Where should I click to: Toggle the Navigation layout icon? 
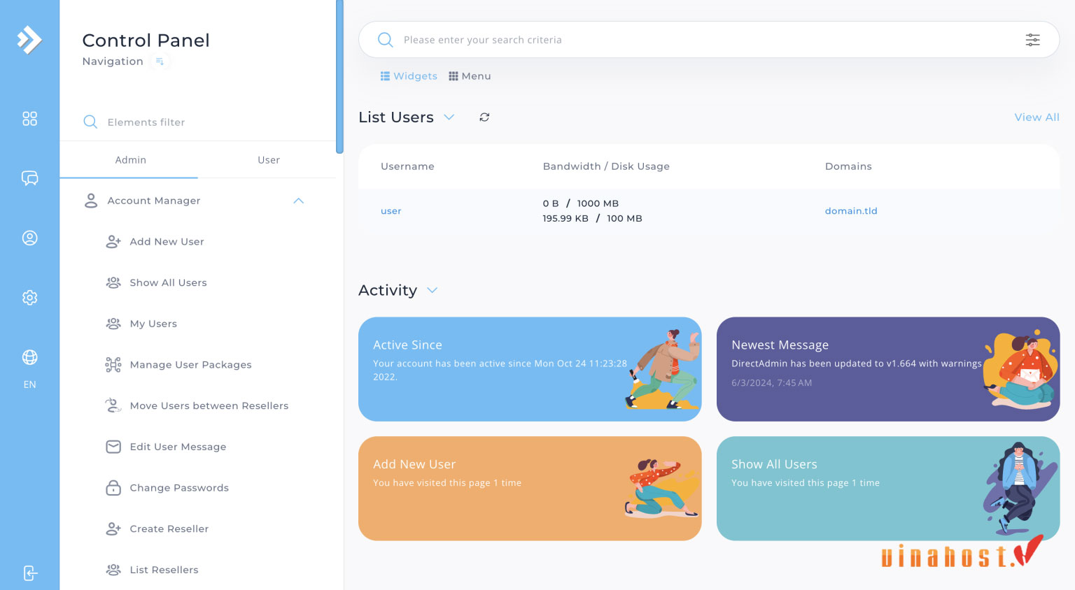point(160,62)
